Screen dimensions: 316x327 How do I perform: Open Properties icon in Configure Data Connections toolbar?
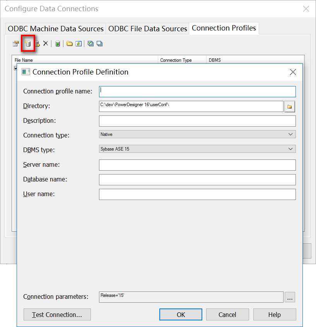[x=16, y=44]
